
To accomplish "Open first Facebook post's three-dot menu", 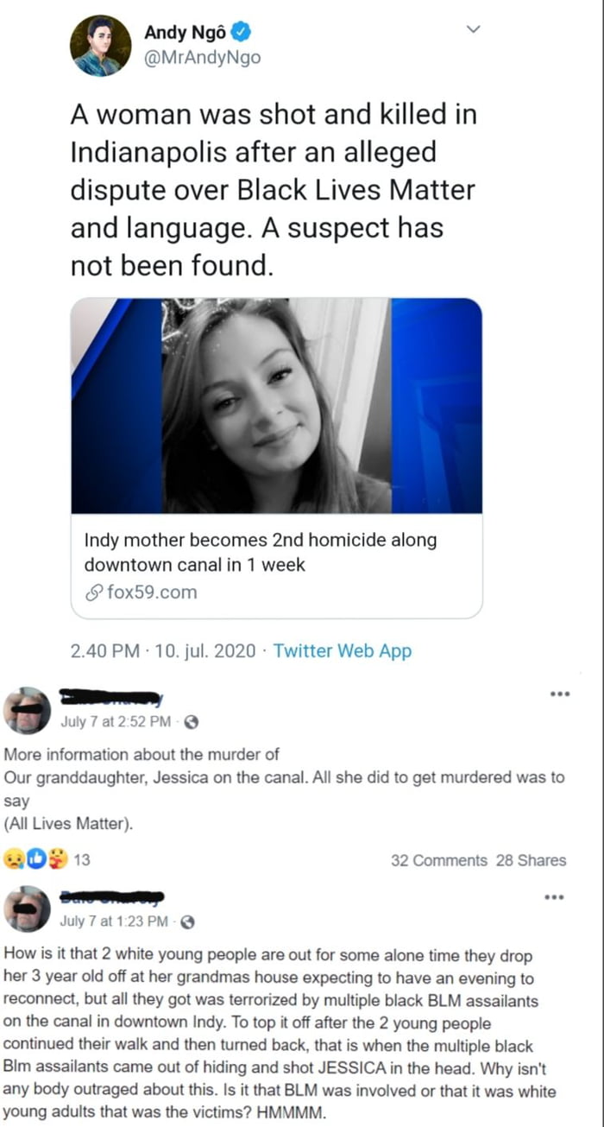I will [x=559, y=693].
